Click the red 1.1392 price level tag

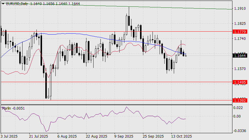[x=239, y=100]
